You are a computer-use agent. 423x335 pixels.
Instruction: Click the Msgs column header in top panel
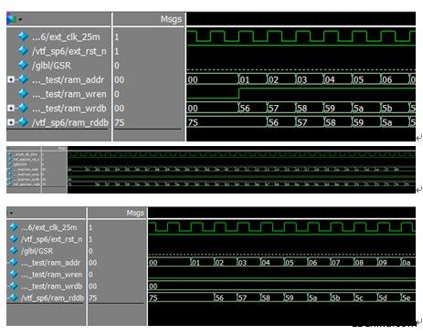[x=171, y=19]
